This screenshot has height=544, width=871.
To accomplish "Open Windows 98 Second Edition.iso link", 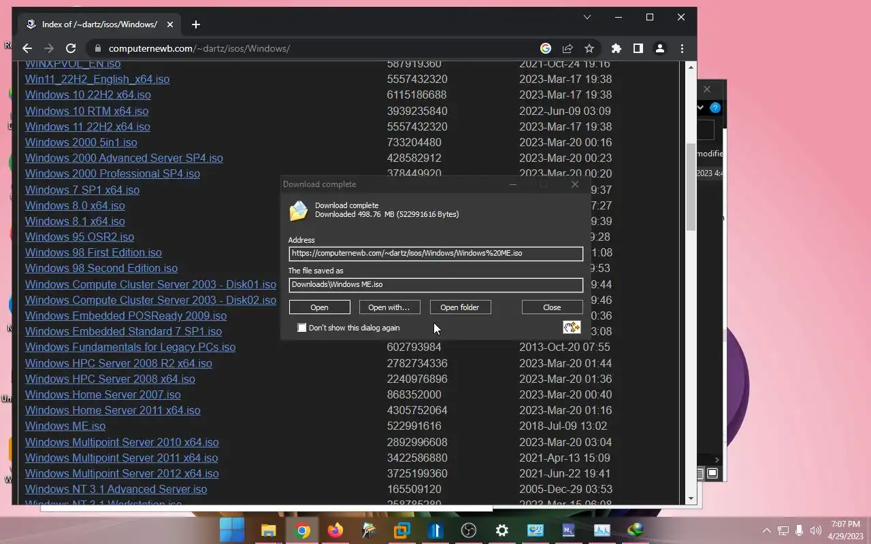I will pos(101,268).
